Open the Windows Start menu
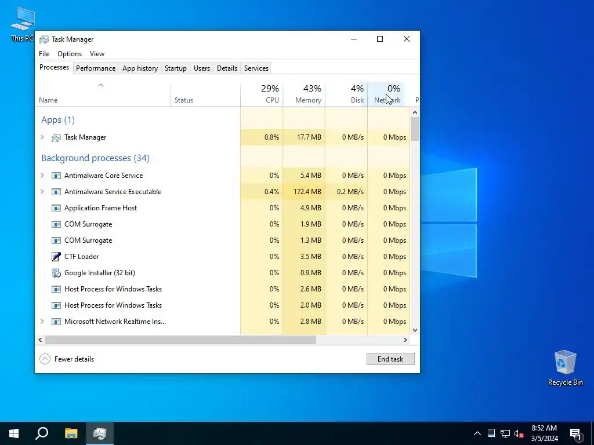The image size is (594, 445). (14, 433)
